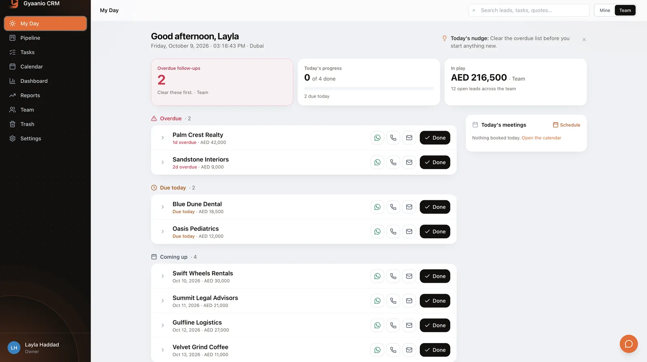This screenshot has height=362, width=647.
Task: Switch view to Mine
Action: (605, 11)
